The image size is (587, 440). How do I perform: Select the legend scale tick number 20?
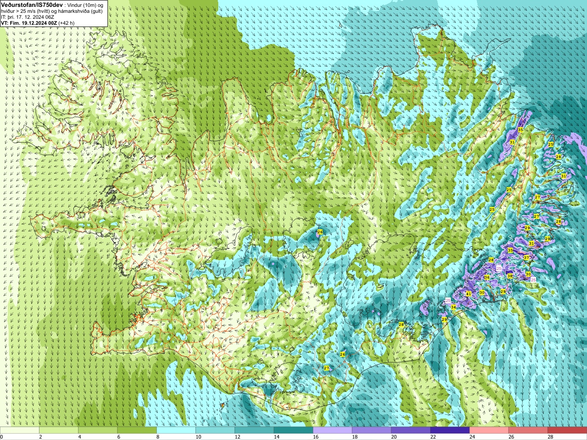tap(395, 437)
